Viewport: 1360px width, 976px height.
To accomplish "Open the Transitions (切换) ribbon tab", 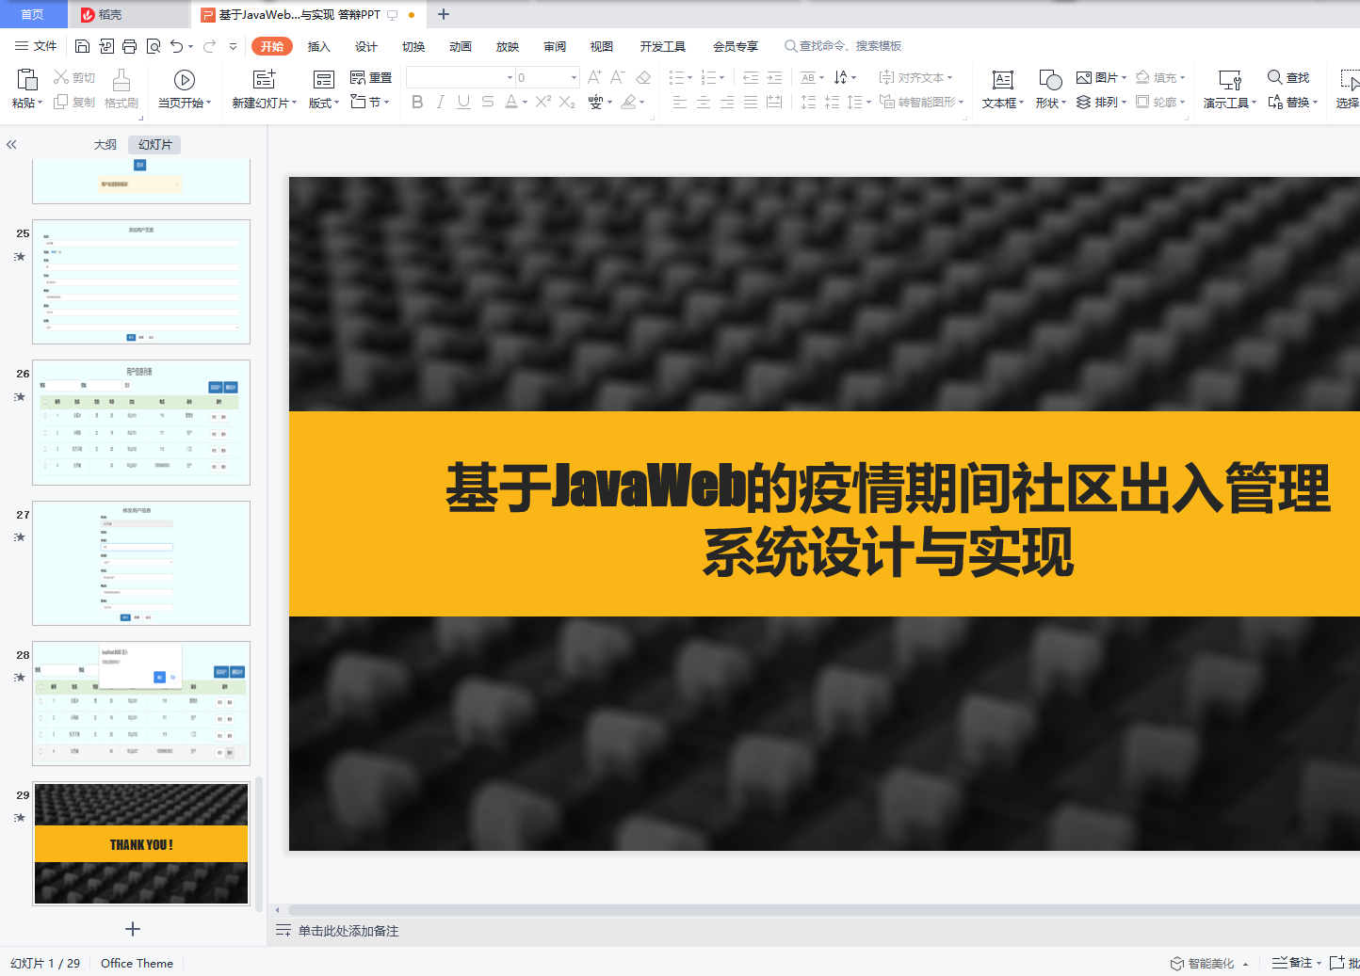I will pyautogui.click(x=413, y=46).
